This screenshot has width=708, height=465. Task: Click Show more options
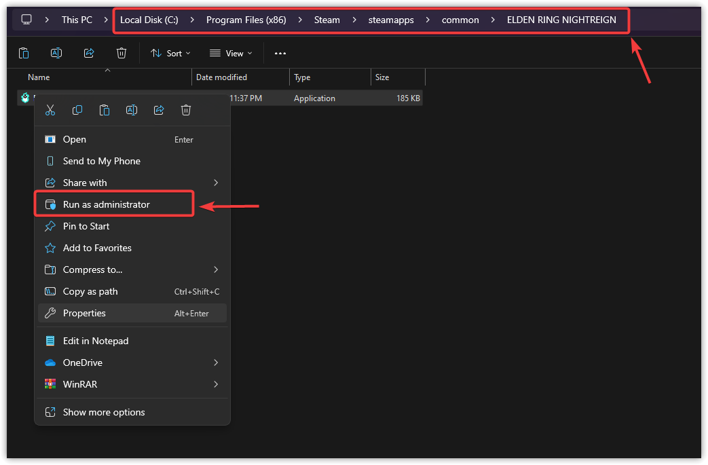coord(104,412)
